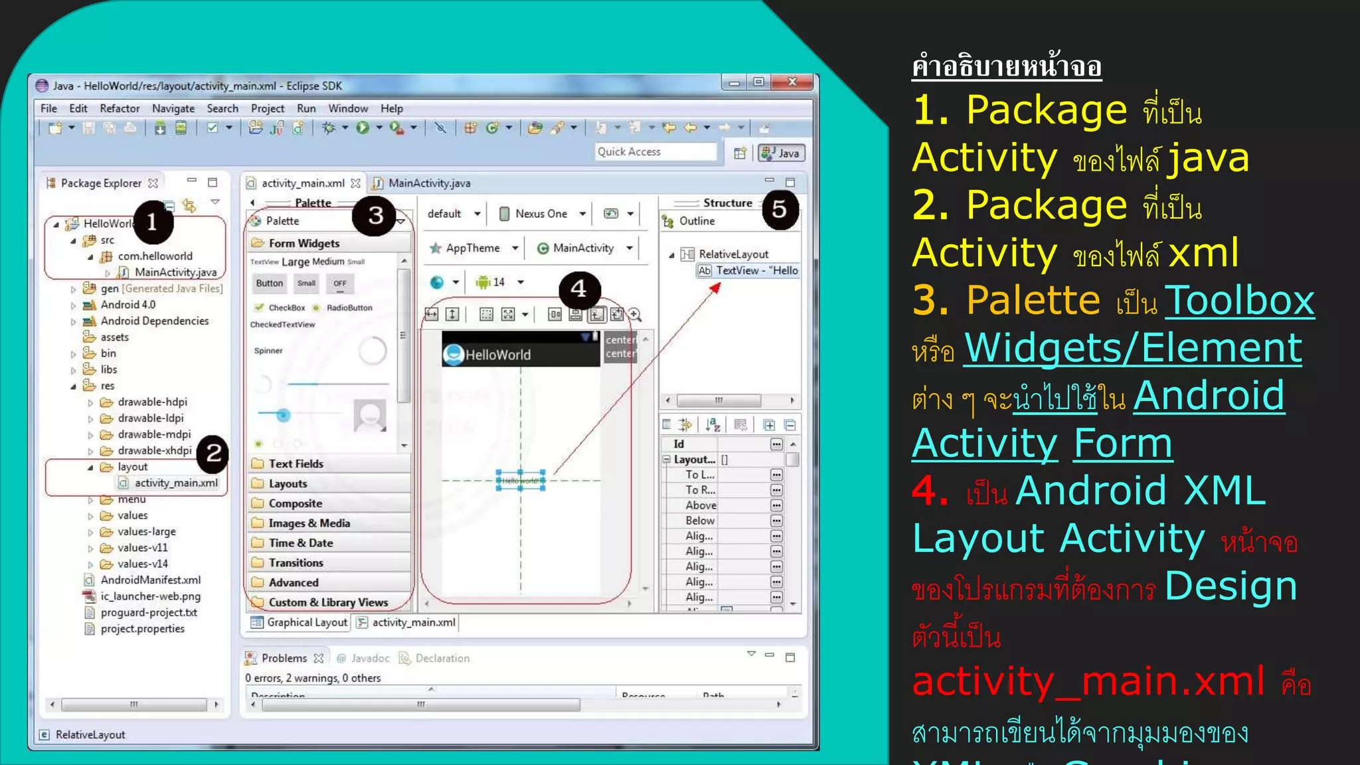Viewport: 1360px width, 765px height.
Task: Open the Project menu
Action: pyautogui.click(x=268, y=108)
